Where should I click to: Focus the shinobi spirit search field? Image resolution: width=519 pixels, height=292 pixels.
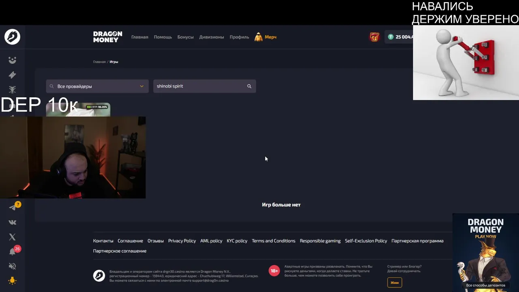click(204, 86)
